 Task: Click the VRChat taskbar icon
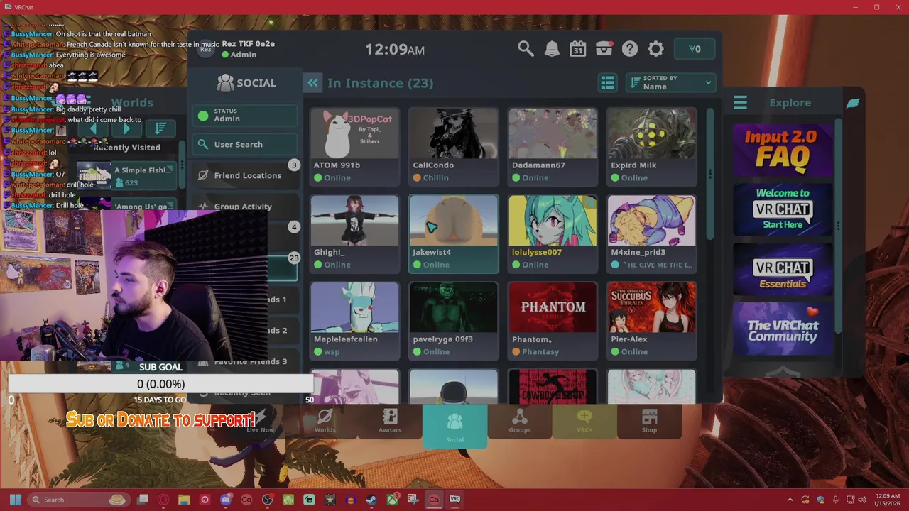(454, 500)
